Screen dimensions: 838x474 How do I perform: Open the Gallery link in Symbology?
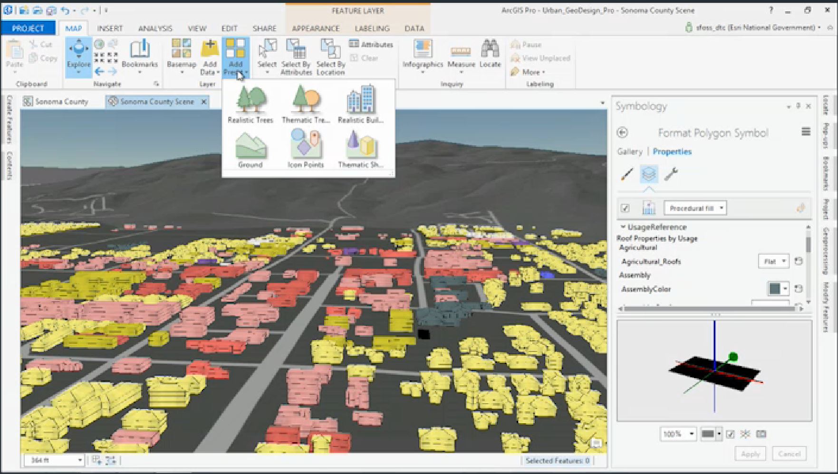pyautogui.click(x=630, y=152)
